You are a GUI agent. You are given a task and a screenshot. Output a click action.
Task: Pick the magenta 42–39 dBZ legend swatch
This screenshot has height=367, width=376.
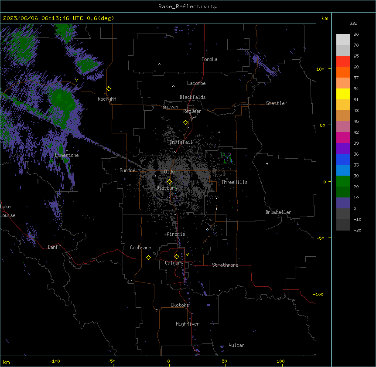point(343,137)
